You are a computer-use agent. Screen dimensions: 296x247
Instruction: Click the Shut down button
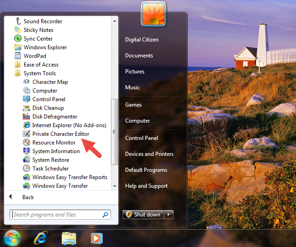[143, 215]
